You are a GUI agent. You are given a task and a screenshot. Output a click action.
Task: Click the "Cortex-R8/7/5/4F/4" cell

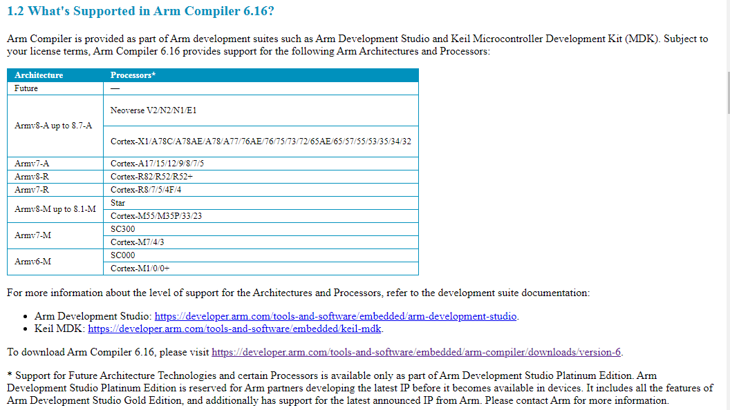pyautogui.click(x=261, y=190)
